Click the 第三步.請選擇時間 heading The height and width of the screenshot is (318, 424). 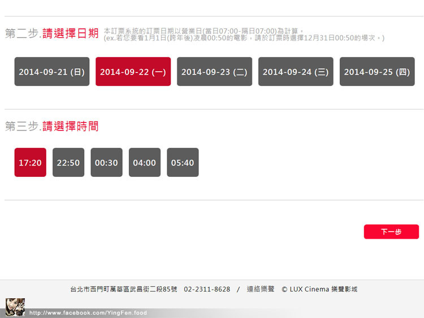click(x=51, y=126)
